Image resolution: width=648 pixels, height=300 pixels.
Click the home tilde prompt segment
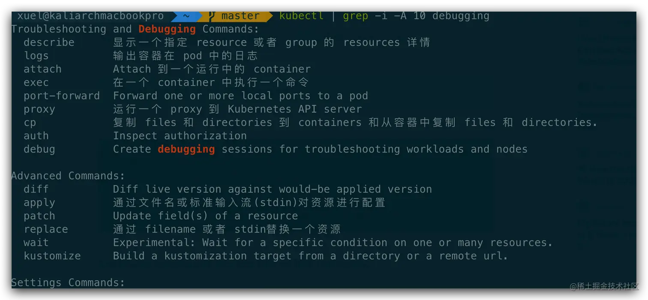(x=186, y=16)
